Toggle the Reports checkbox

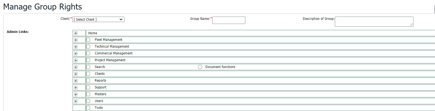click(x=88, y=81)
